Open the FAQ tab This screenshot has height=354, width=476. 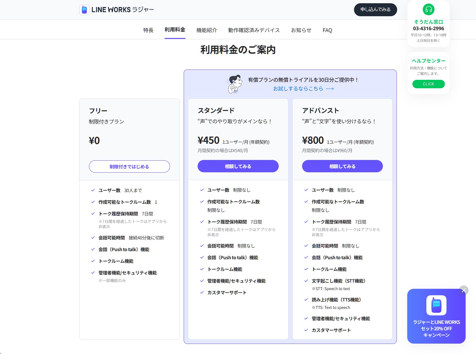pyautogui.click(x=327, y=30)
